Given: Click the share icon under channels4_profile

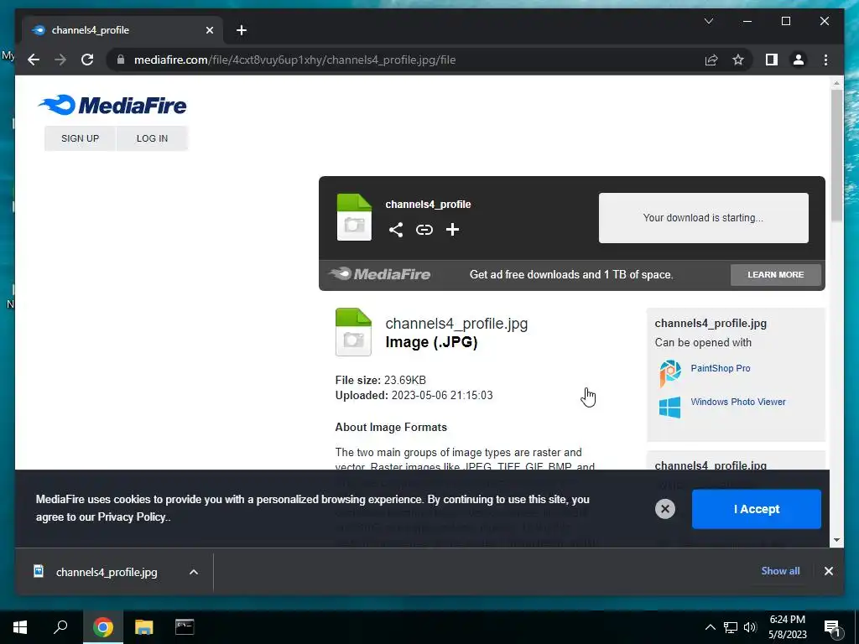Looking at the screenshot, I should pyautogui.click(x=396, y=230).
